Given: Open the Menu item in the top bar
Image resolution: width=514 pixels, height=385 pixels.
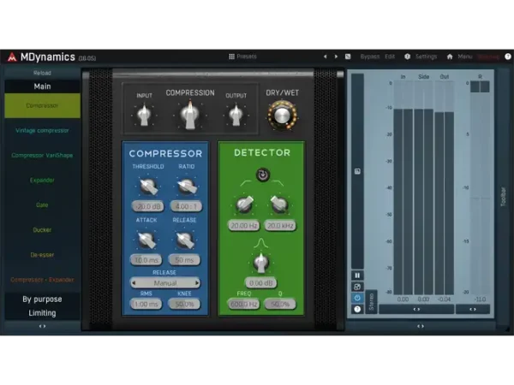Looking at the screenshot, I should click(465, 56).
